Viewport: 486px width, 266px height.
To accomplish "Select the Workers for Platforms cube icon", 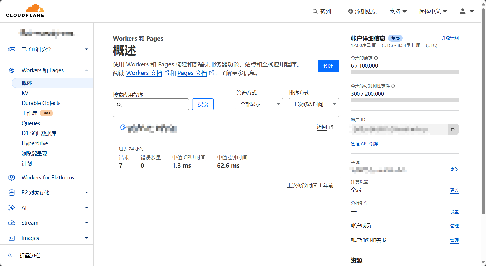I will (12, 177).
